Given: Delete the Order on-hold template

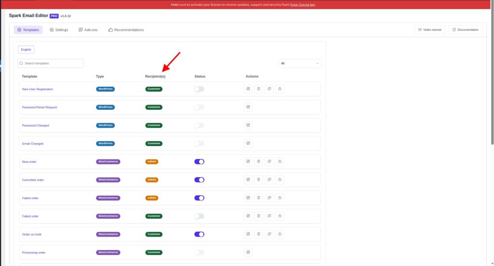Looking at the screenshot, I should click(x=259, y=234).
